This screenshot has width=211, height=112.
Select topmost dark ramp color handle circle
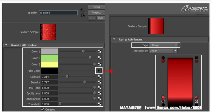(x=163, y=58)
